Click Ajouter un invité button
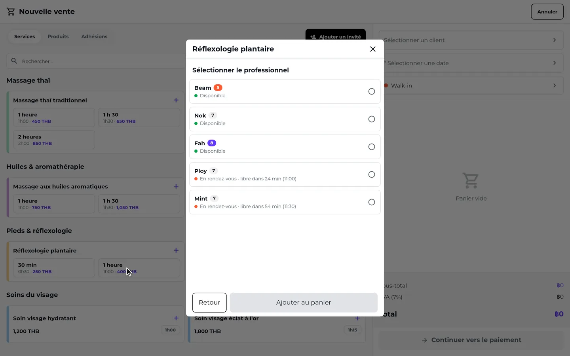The width and height of the screenshot is (570, 356). tap(336, 36)
